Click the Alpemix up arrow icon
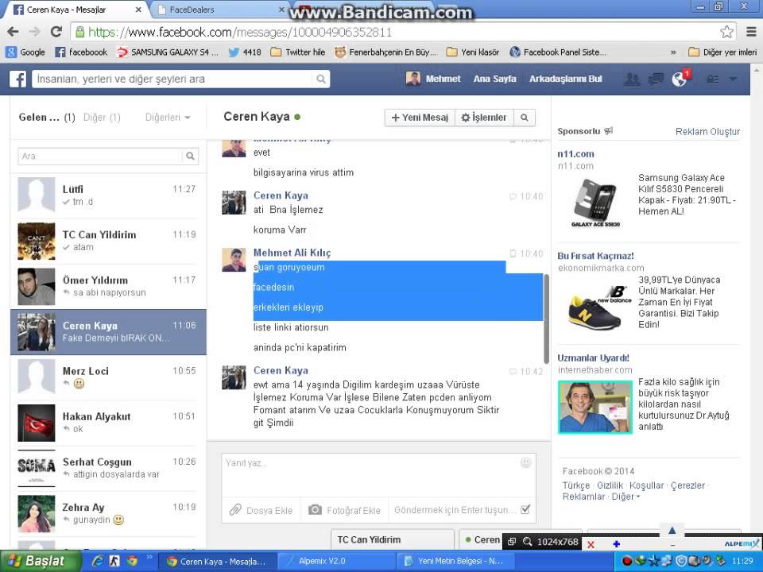The width and height of the screenshot is (763, 572). pos(672,530)
